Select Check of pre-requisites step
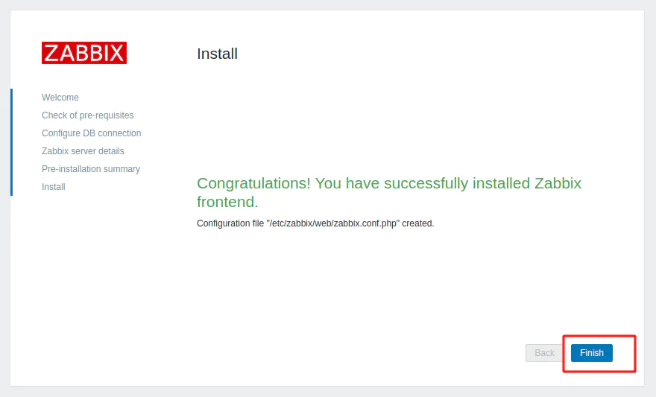 88,115
